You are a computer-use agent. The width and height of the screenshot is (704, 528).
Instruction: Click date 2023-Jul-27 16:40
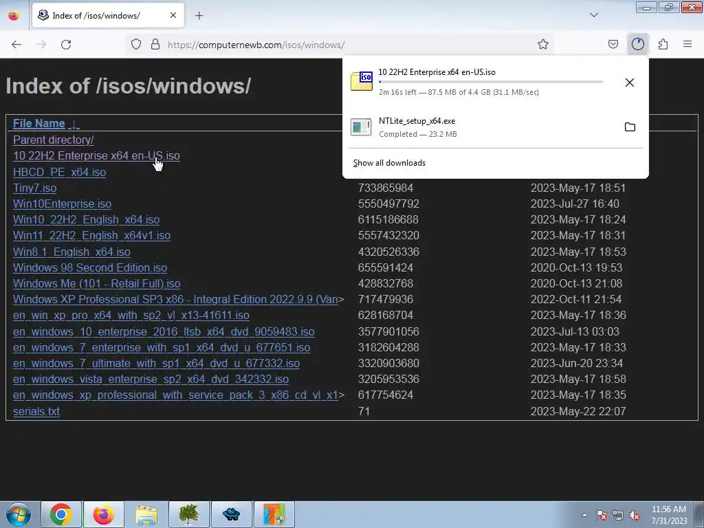575,203
